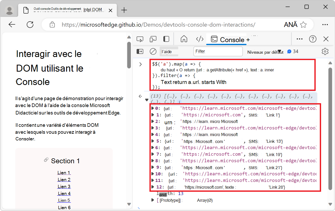335x211 pixels.
Task: Click the 34 issues counter
Action: coord(293,51)
